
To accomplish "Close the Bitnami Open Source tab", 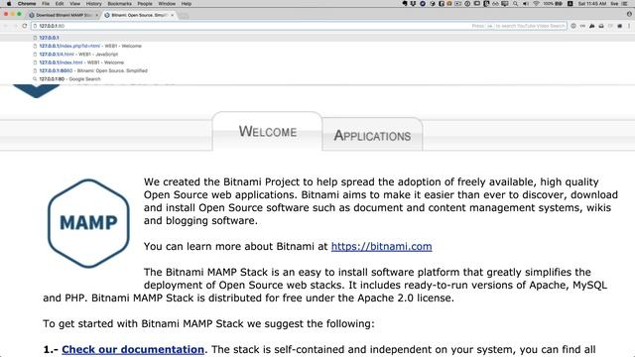I will (x=173, y=15).
